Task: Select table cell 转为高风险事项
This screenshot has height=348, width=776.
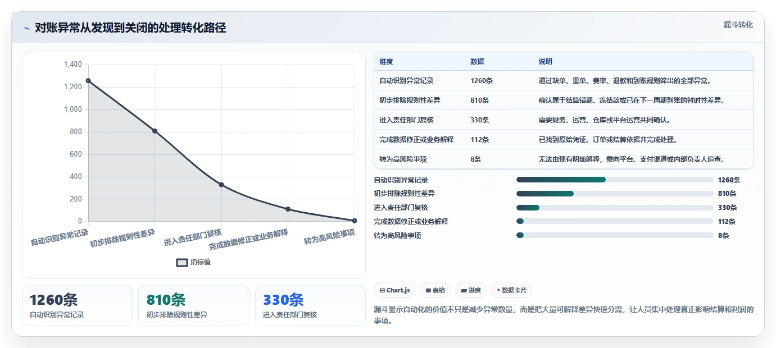Action: pyautogui.click(x=403, y=159)
